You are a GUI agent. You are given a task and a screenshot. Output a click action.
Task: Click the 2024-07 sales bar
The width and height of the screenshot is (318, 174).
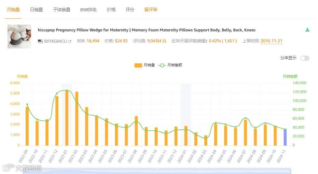click(245, 133)
